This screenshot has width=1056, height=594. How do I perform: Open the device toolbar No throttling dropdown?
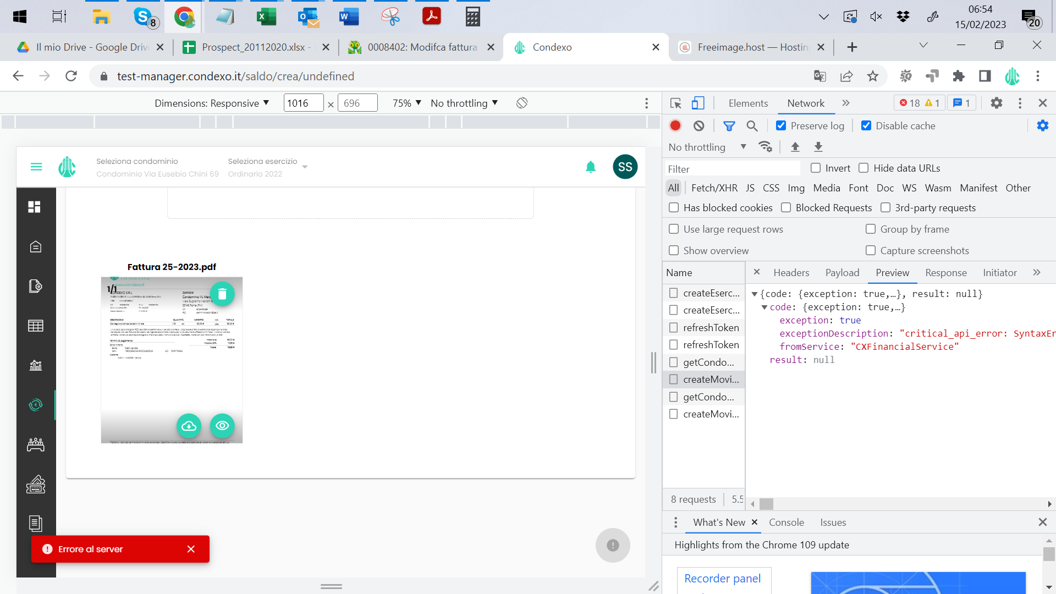click(464, 103)
